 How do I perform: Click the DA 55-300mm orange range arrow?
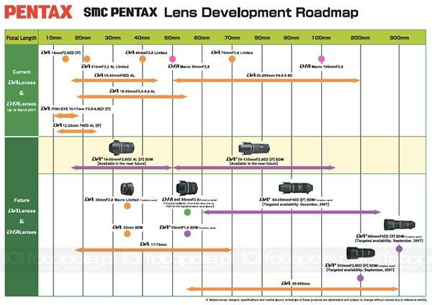[x=292, y=289]
